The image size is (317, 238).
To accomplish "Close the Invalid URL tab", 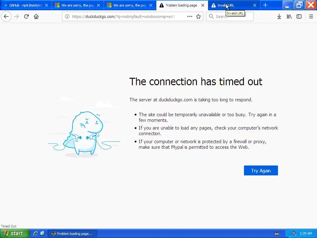I will tap(255, 5).
